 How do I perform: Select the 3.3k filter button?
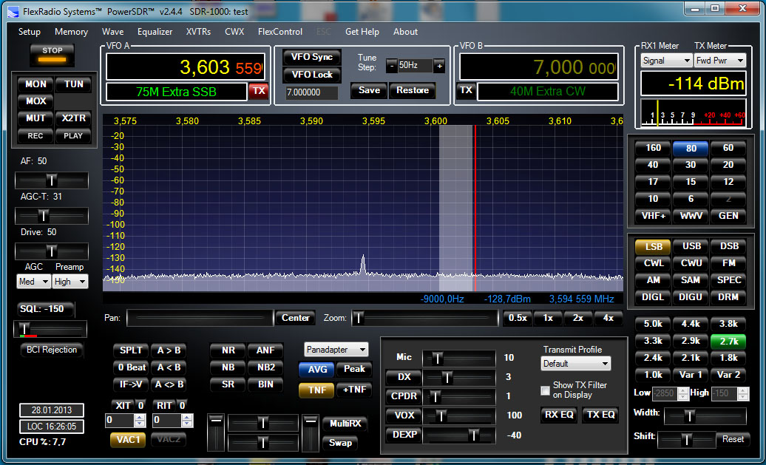tap(653, 341)
